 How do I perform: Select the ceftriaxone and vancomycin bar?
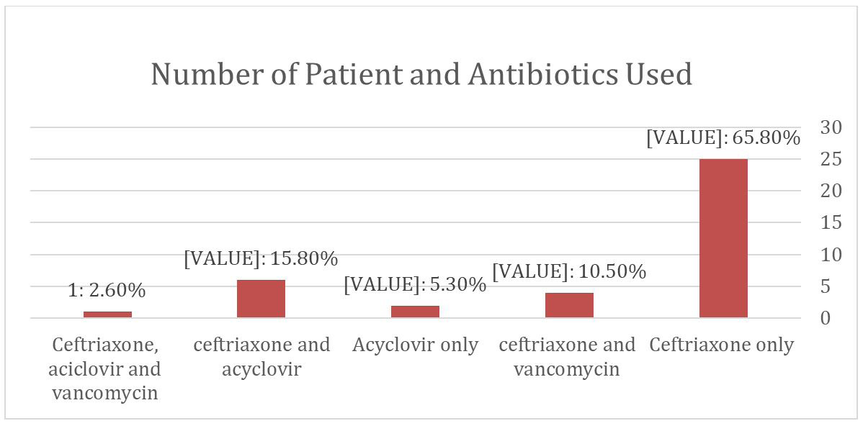569,305
